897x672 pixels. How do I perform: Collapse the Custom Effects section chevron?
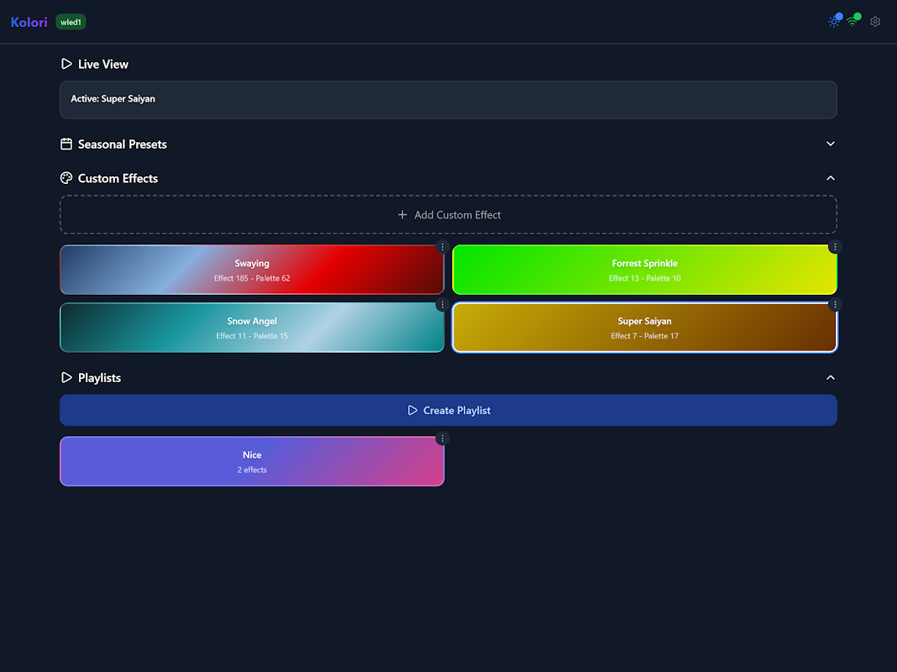pyautogui.click(x=831, y=178)
